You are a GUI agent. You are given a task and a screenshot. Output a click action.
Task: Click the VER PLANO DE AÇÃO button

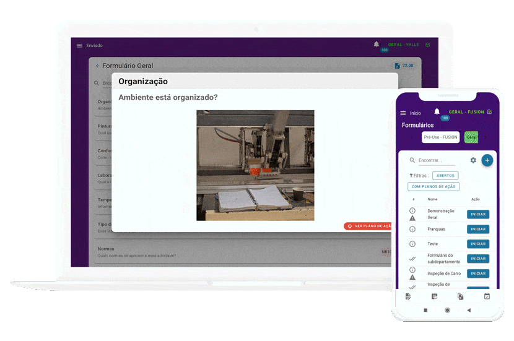pos(367,226)
